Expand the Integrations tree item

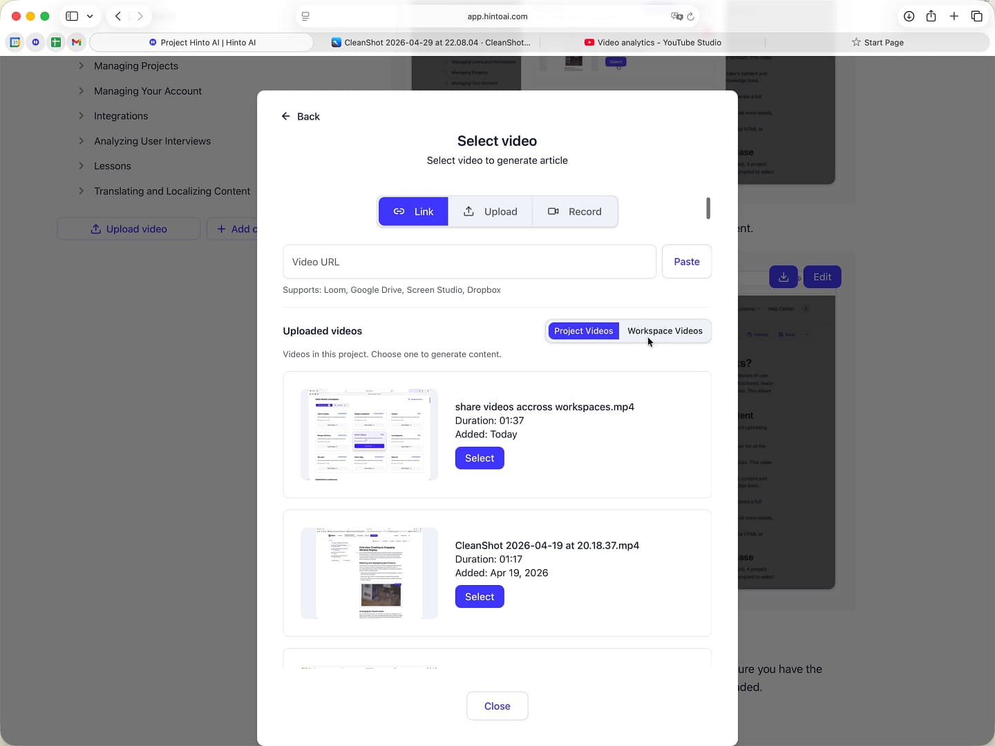click(81, 116)
